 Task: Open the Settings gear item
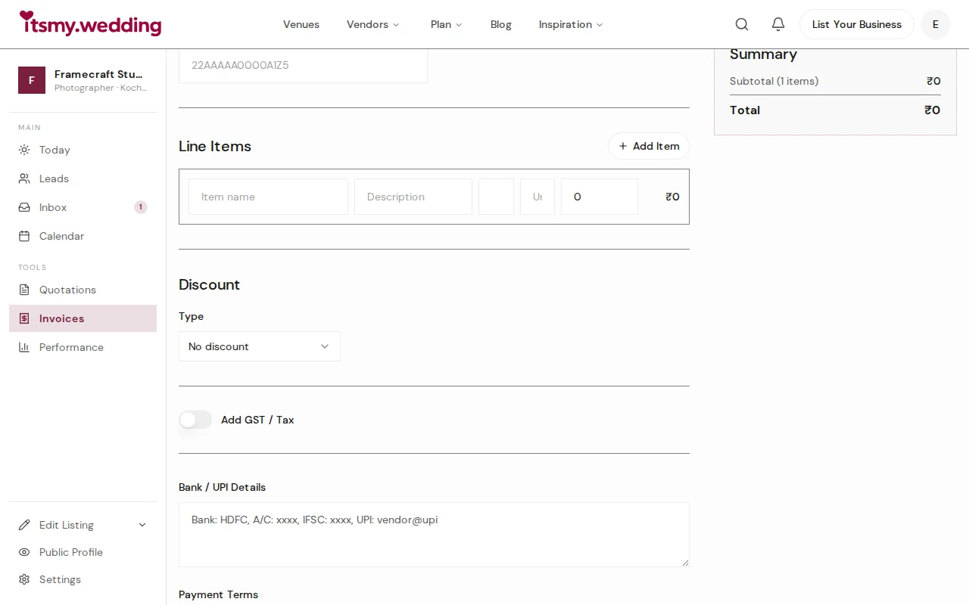pyautogui.click(x=25, y=579)
